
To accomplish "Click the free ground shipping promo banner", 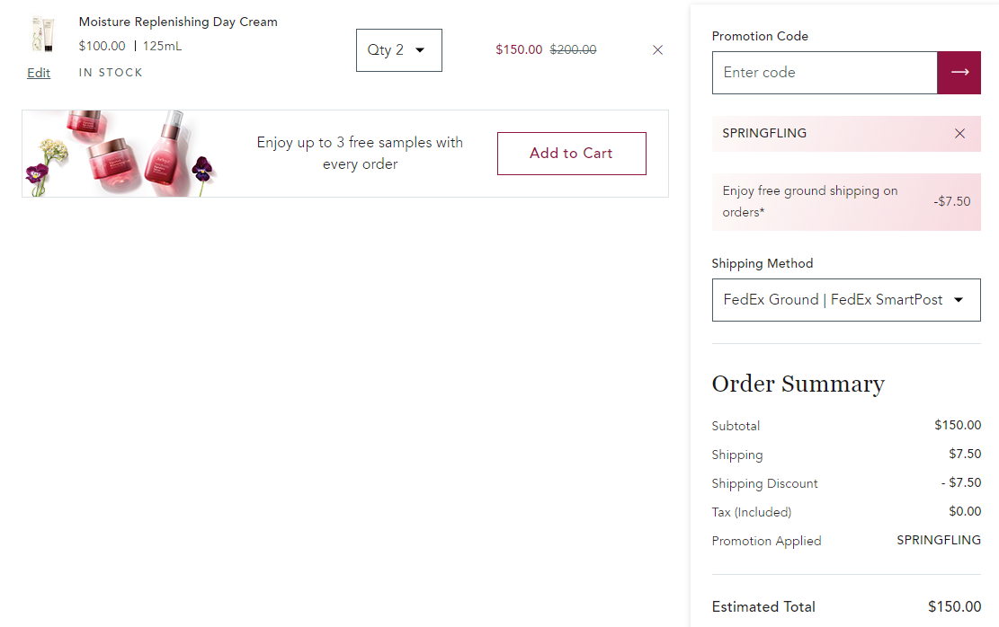I will (846, 202).
